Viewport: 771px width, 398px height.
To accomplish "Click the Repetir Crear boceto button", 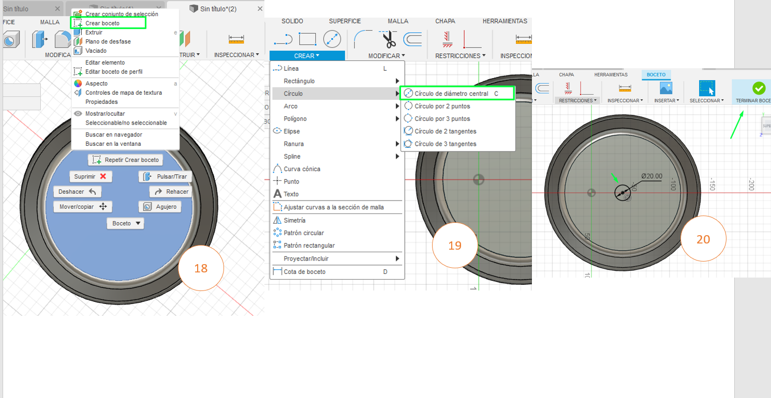I will click(125, 160).
